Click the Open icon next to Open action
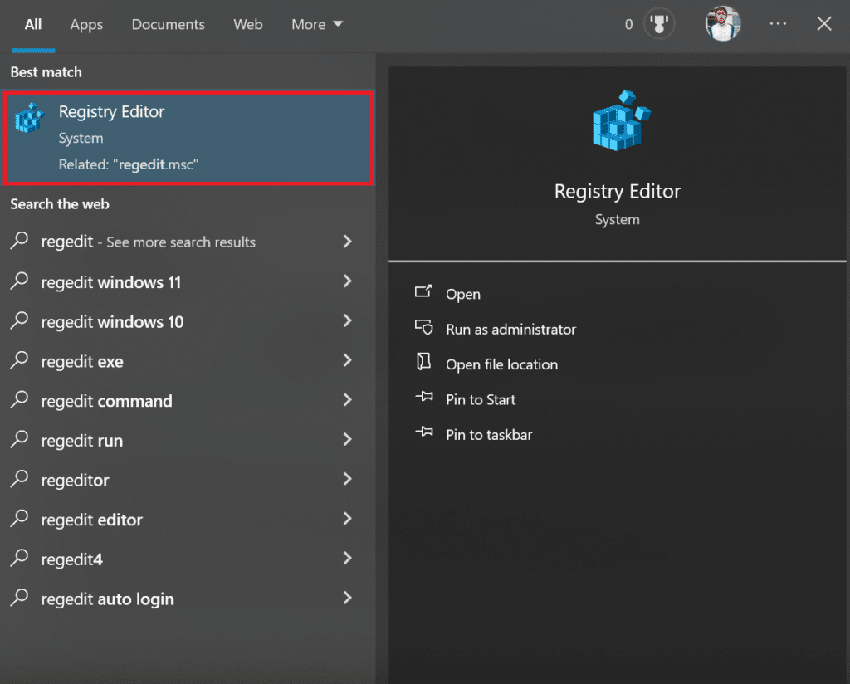Screen dimensions: 850x684 point(423,293)
